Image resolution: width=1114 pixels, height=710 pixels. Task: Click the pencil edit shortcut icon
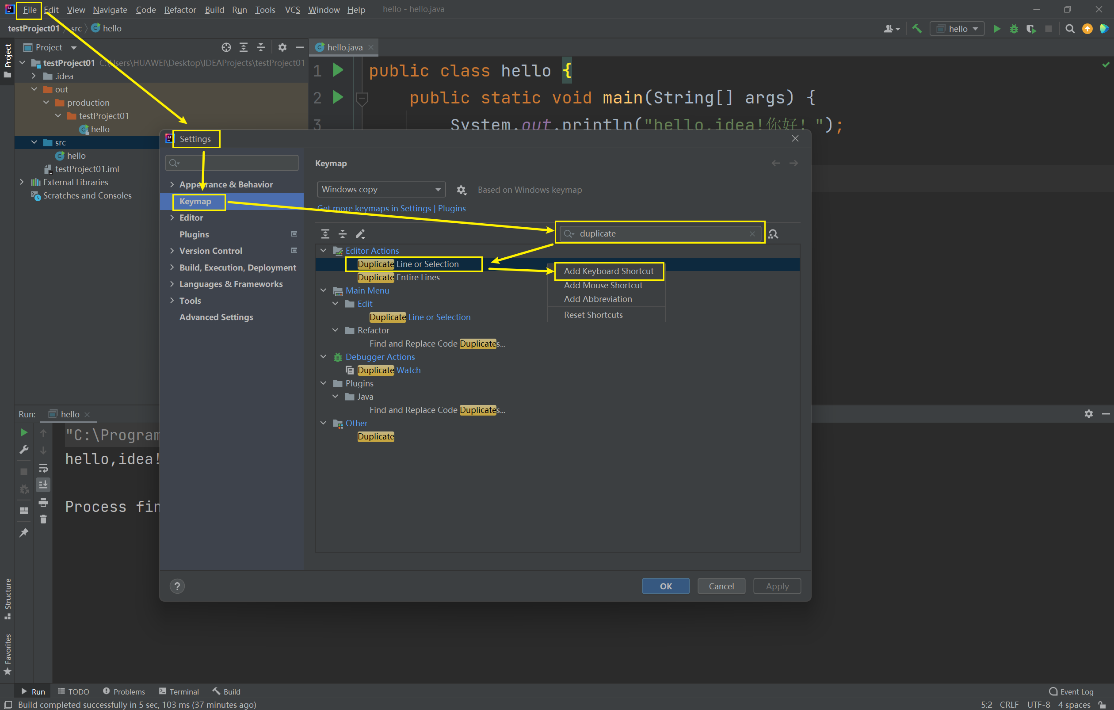(x=360, y=234)
